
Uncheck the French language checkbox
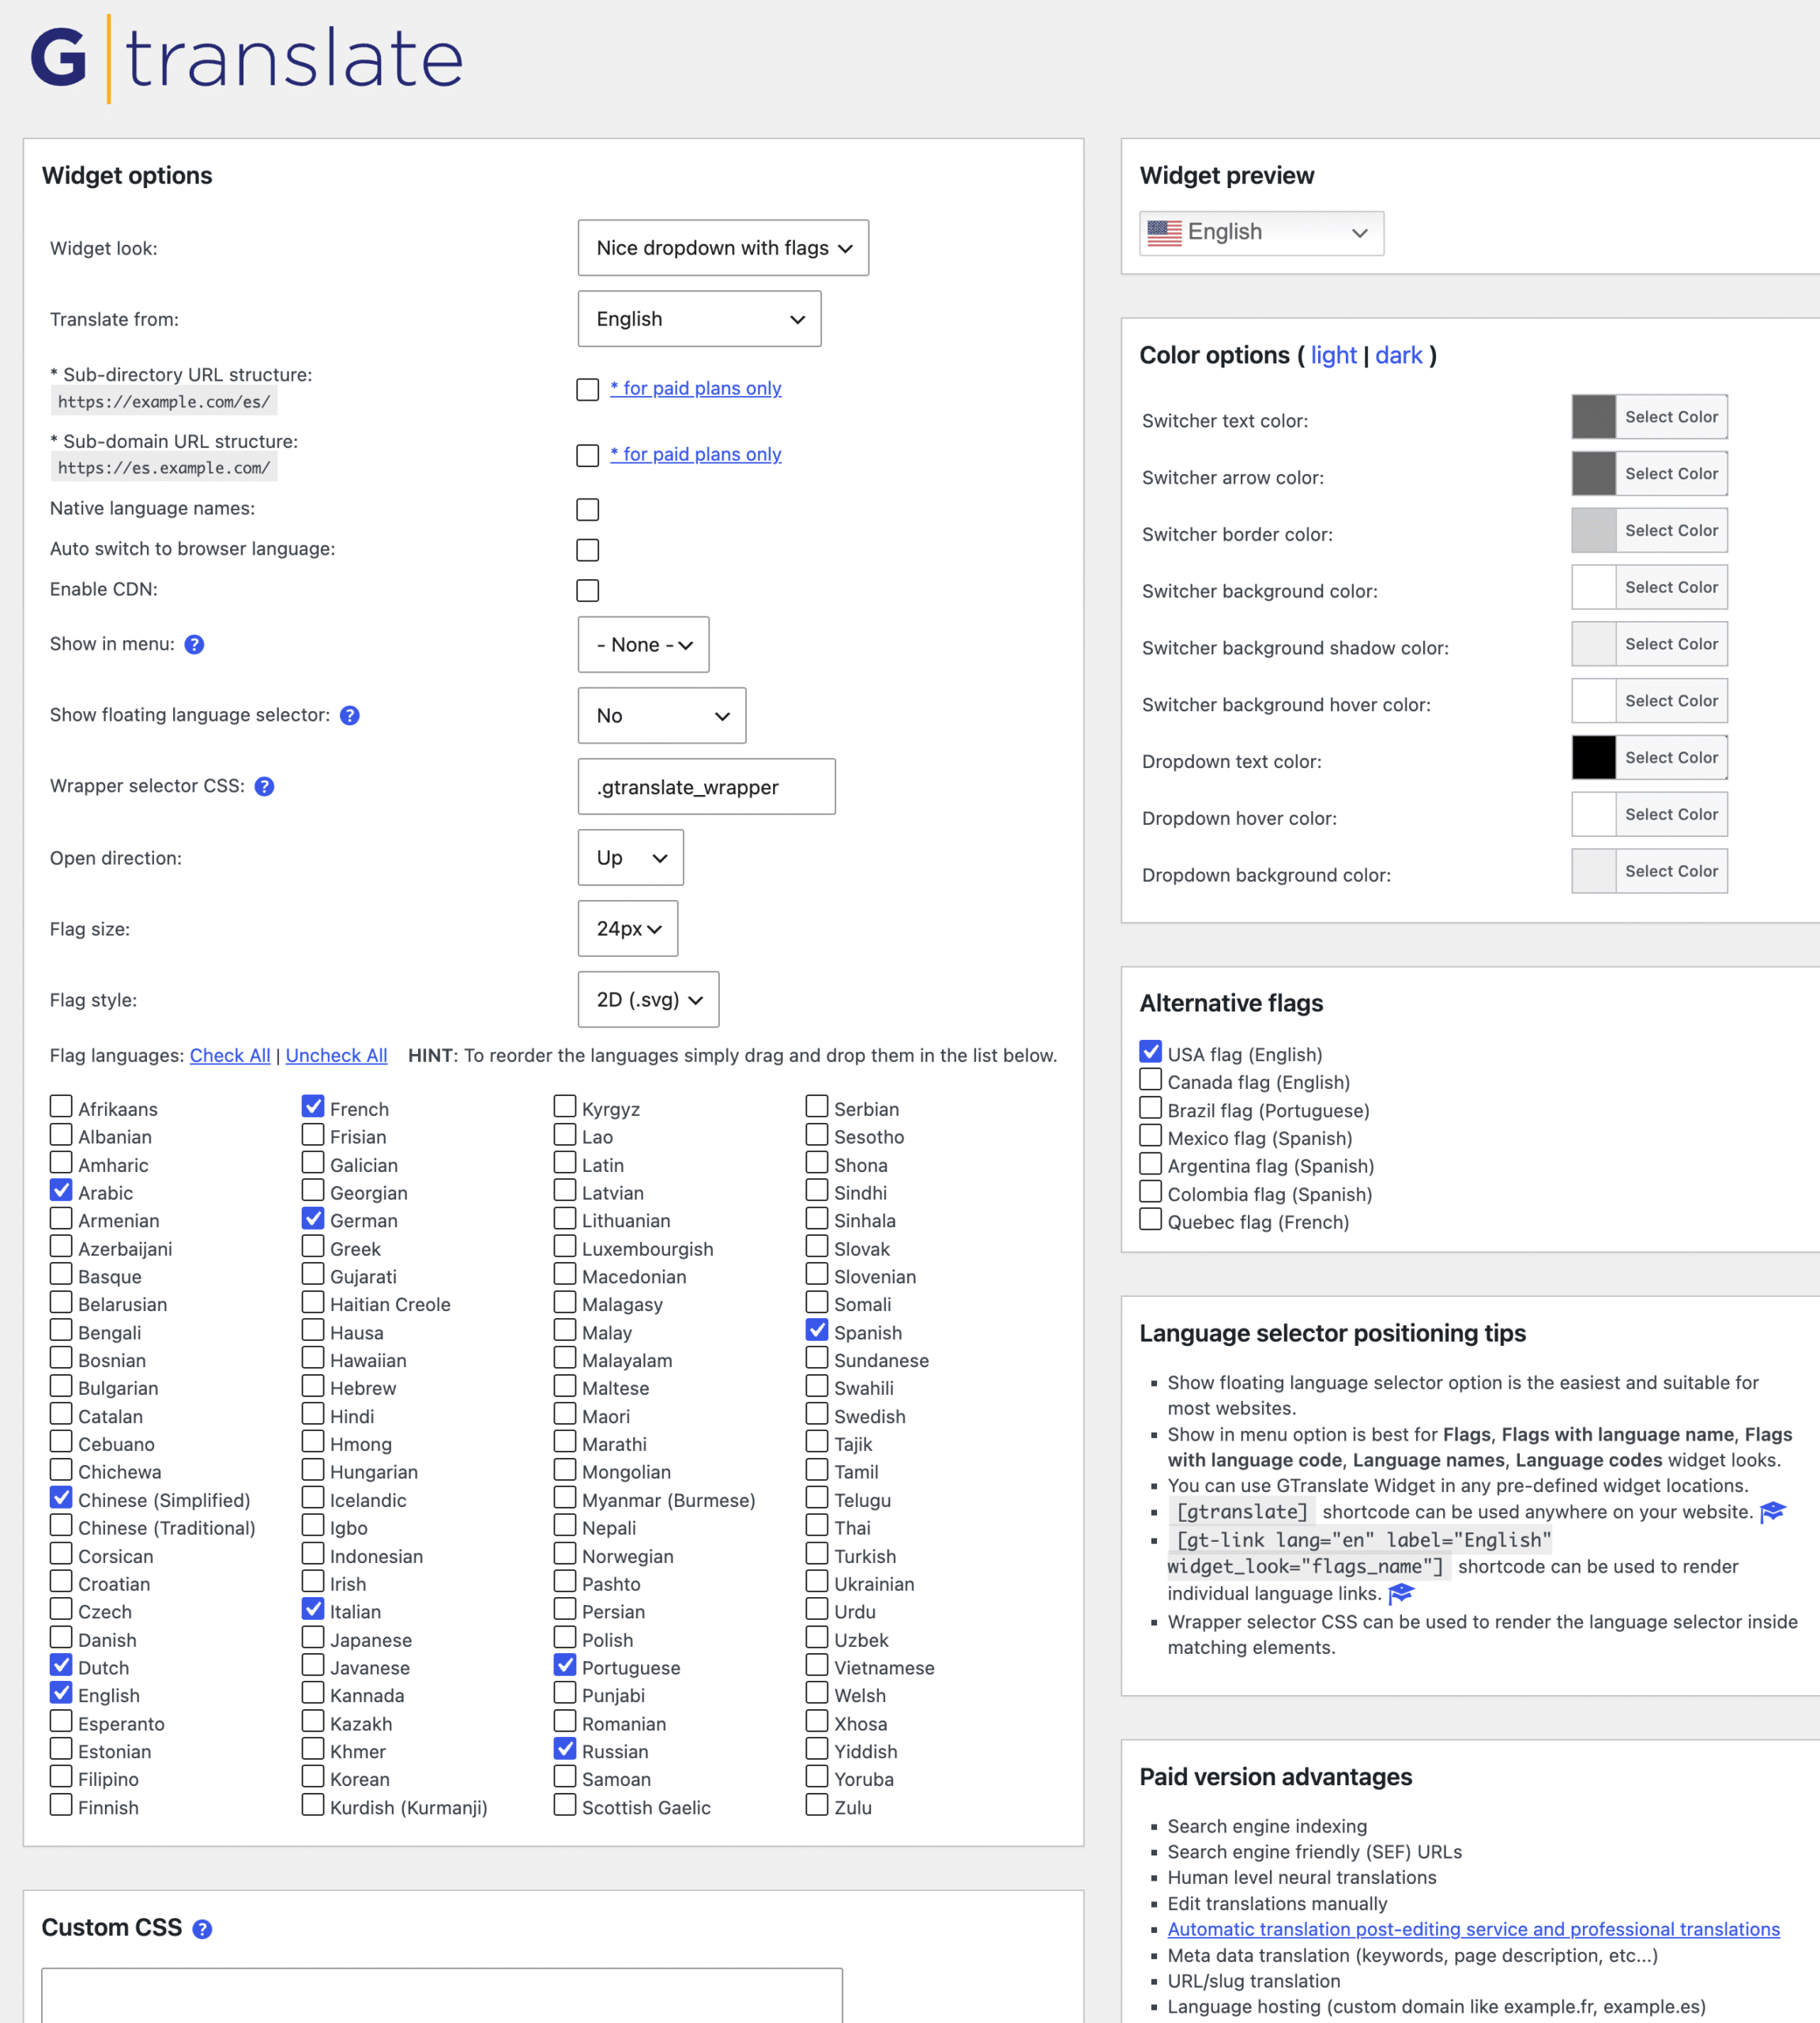pos(313,1106)
